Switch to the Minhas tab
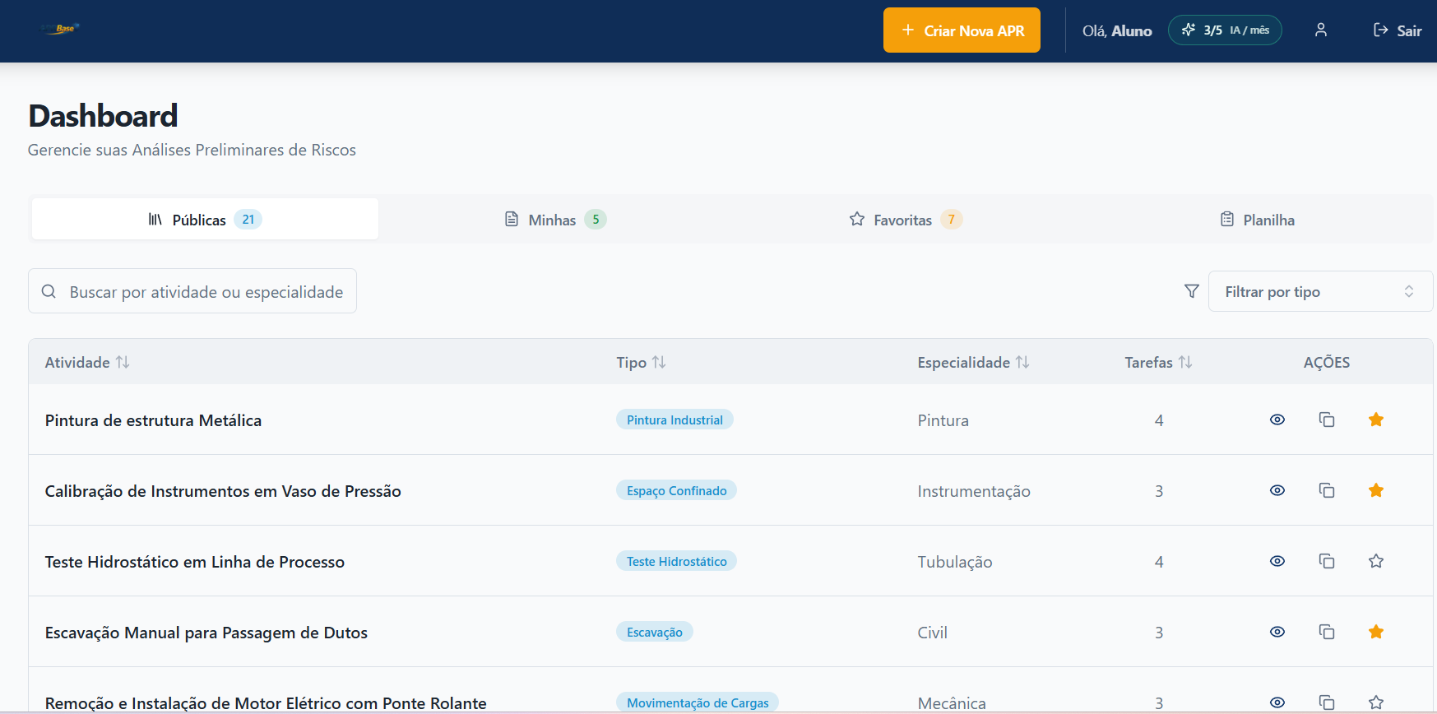 click(555, 219)
